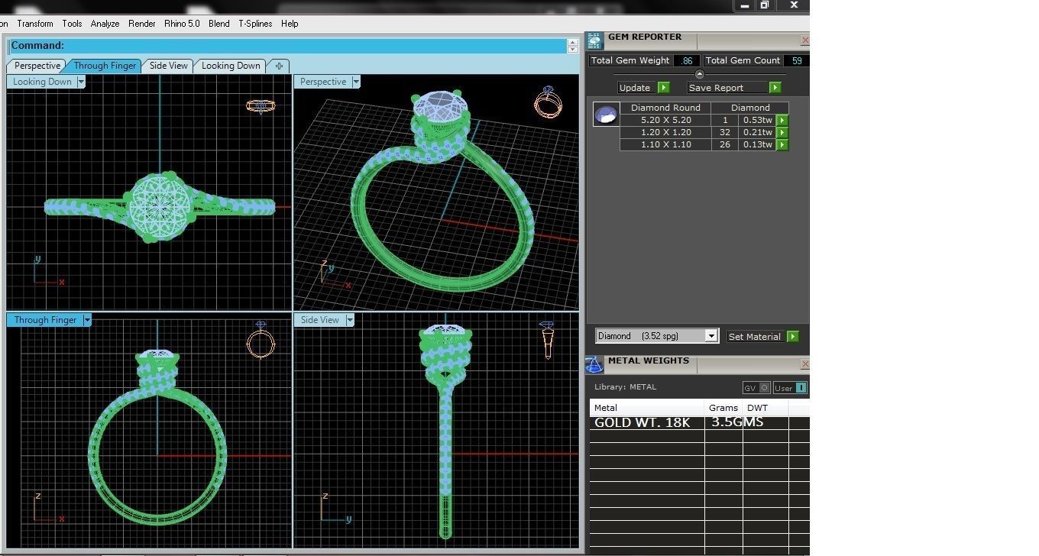Switch to the Through Finger viewport tab
Image resolution: width=1039 pixels, height=556 pixels.
point(105,66)
